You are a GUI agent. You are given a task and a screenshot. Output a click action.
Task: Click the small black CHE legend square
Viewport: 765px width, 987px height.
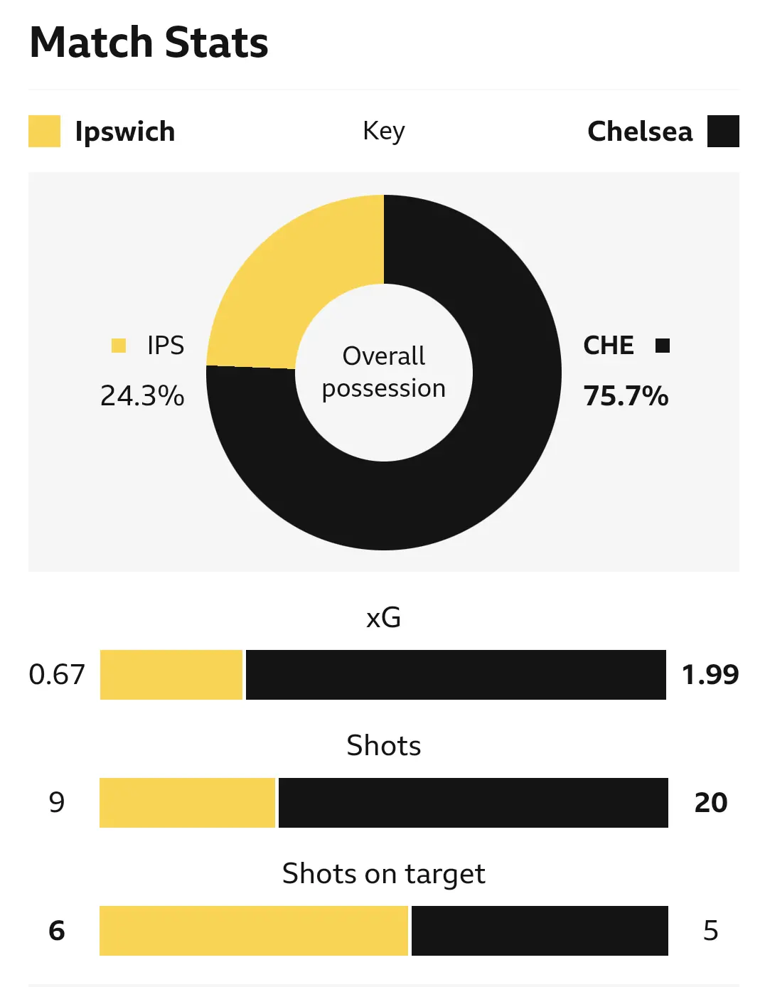point(663,346)
